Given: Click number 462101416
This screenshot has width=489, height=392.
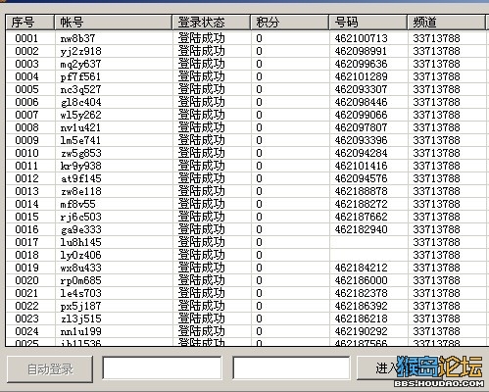Looking at the screenshot, I should point(361,166).
